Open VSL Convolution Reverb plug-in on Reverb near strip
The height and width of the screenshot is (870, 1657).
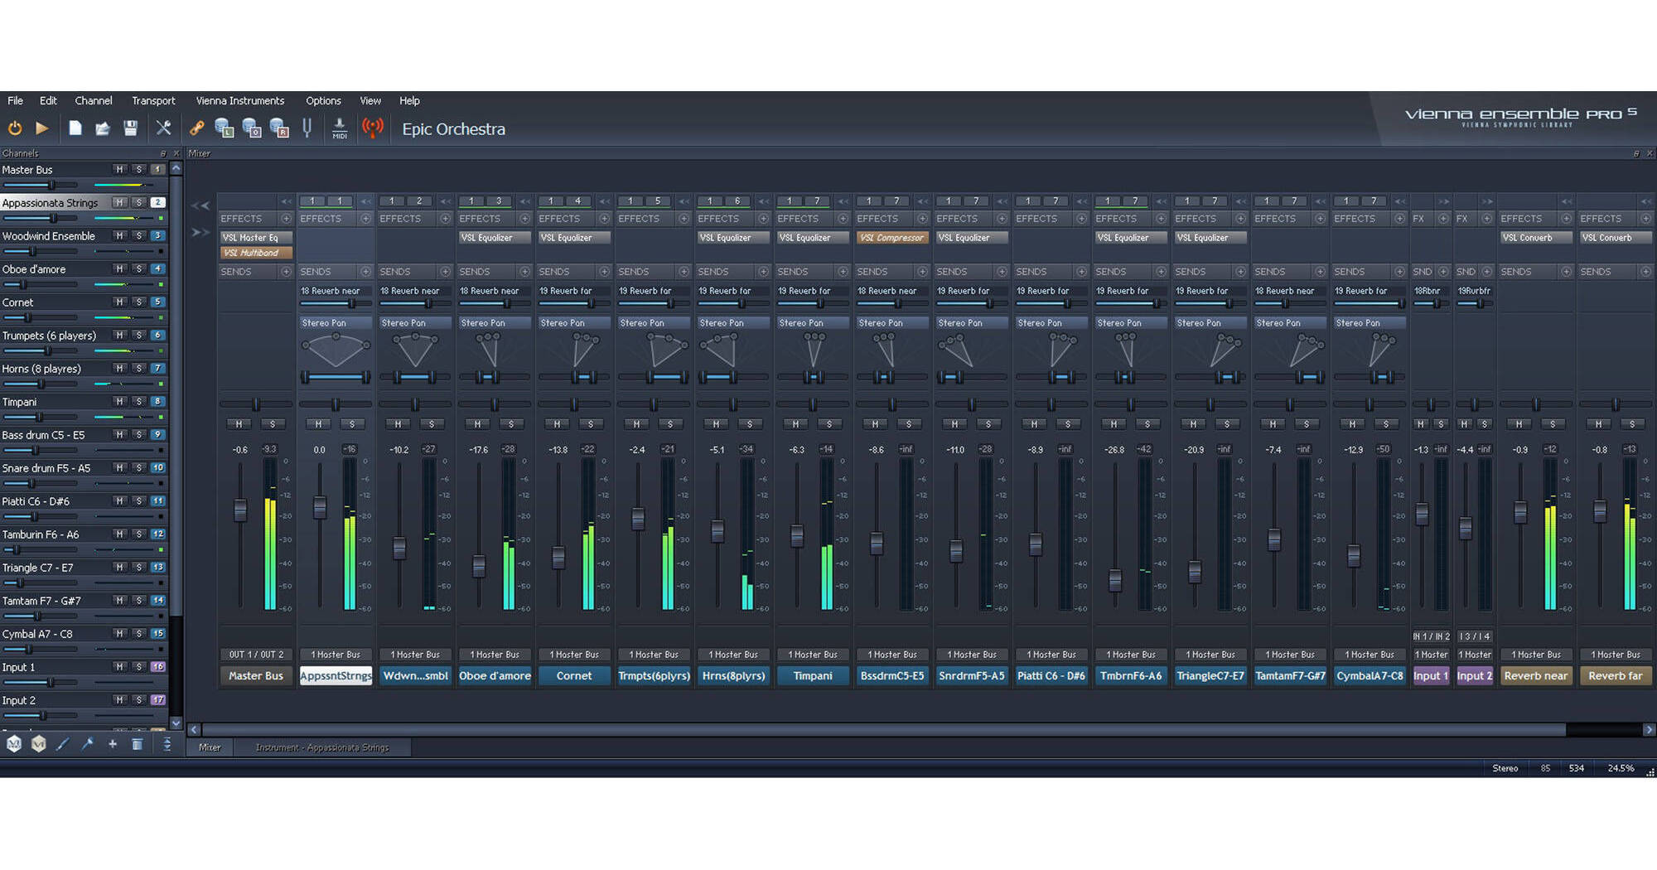1536,238
